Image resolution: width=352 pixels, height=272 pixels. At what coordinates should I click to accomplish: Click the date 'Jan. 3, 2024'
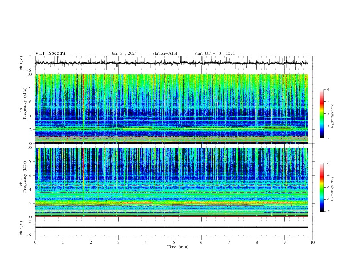click(x=124, y=53)
